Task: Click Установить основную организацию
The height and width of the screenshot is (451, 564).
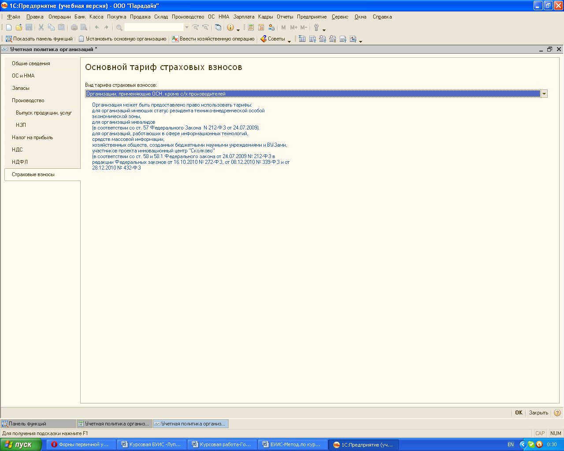Action: click(122, 39)
